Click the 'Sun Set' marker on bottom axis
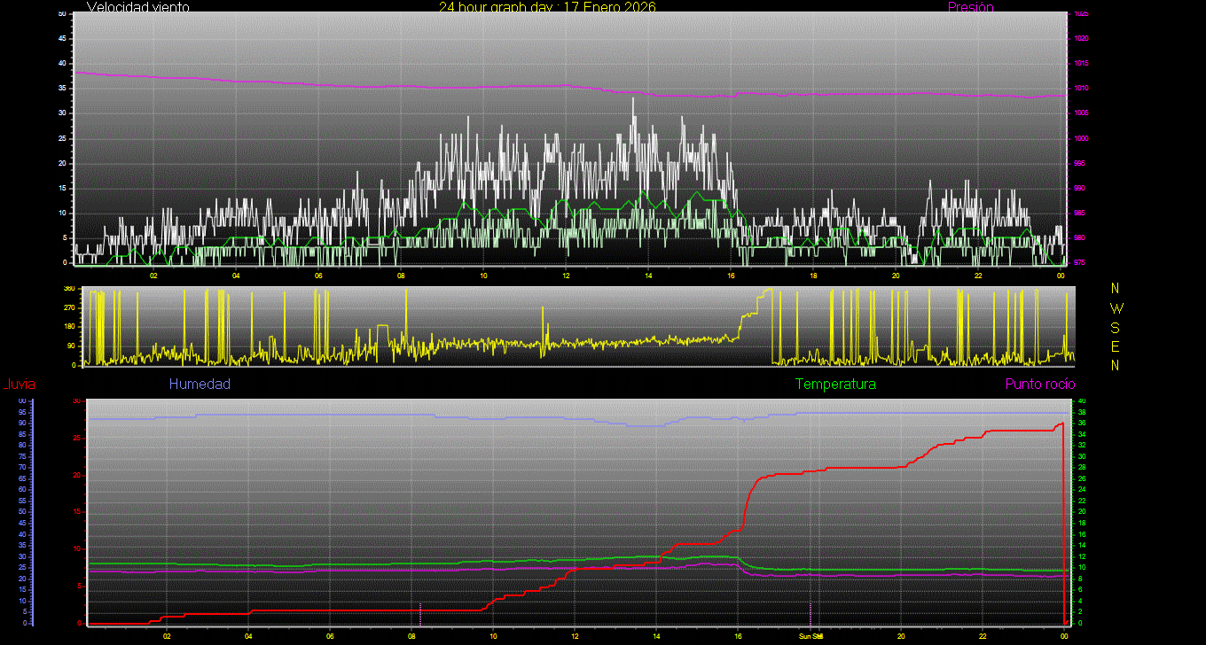Screen dimensions: 1206x645 point(811,636)
